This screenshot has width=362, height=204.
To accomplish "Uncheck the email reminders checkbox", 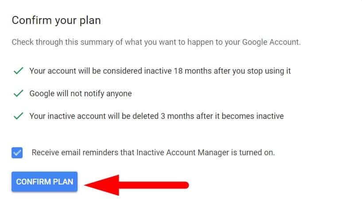I will (17, 153).
